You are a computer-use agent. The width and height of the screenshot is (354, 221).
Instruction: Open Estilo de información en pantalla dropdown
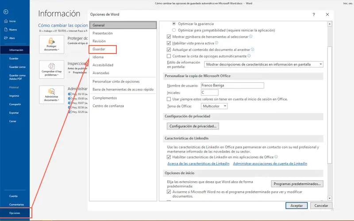click(263, 64)
